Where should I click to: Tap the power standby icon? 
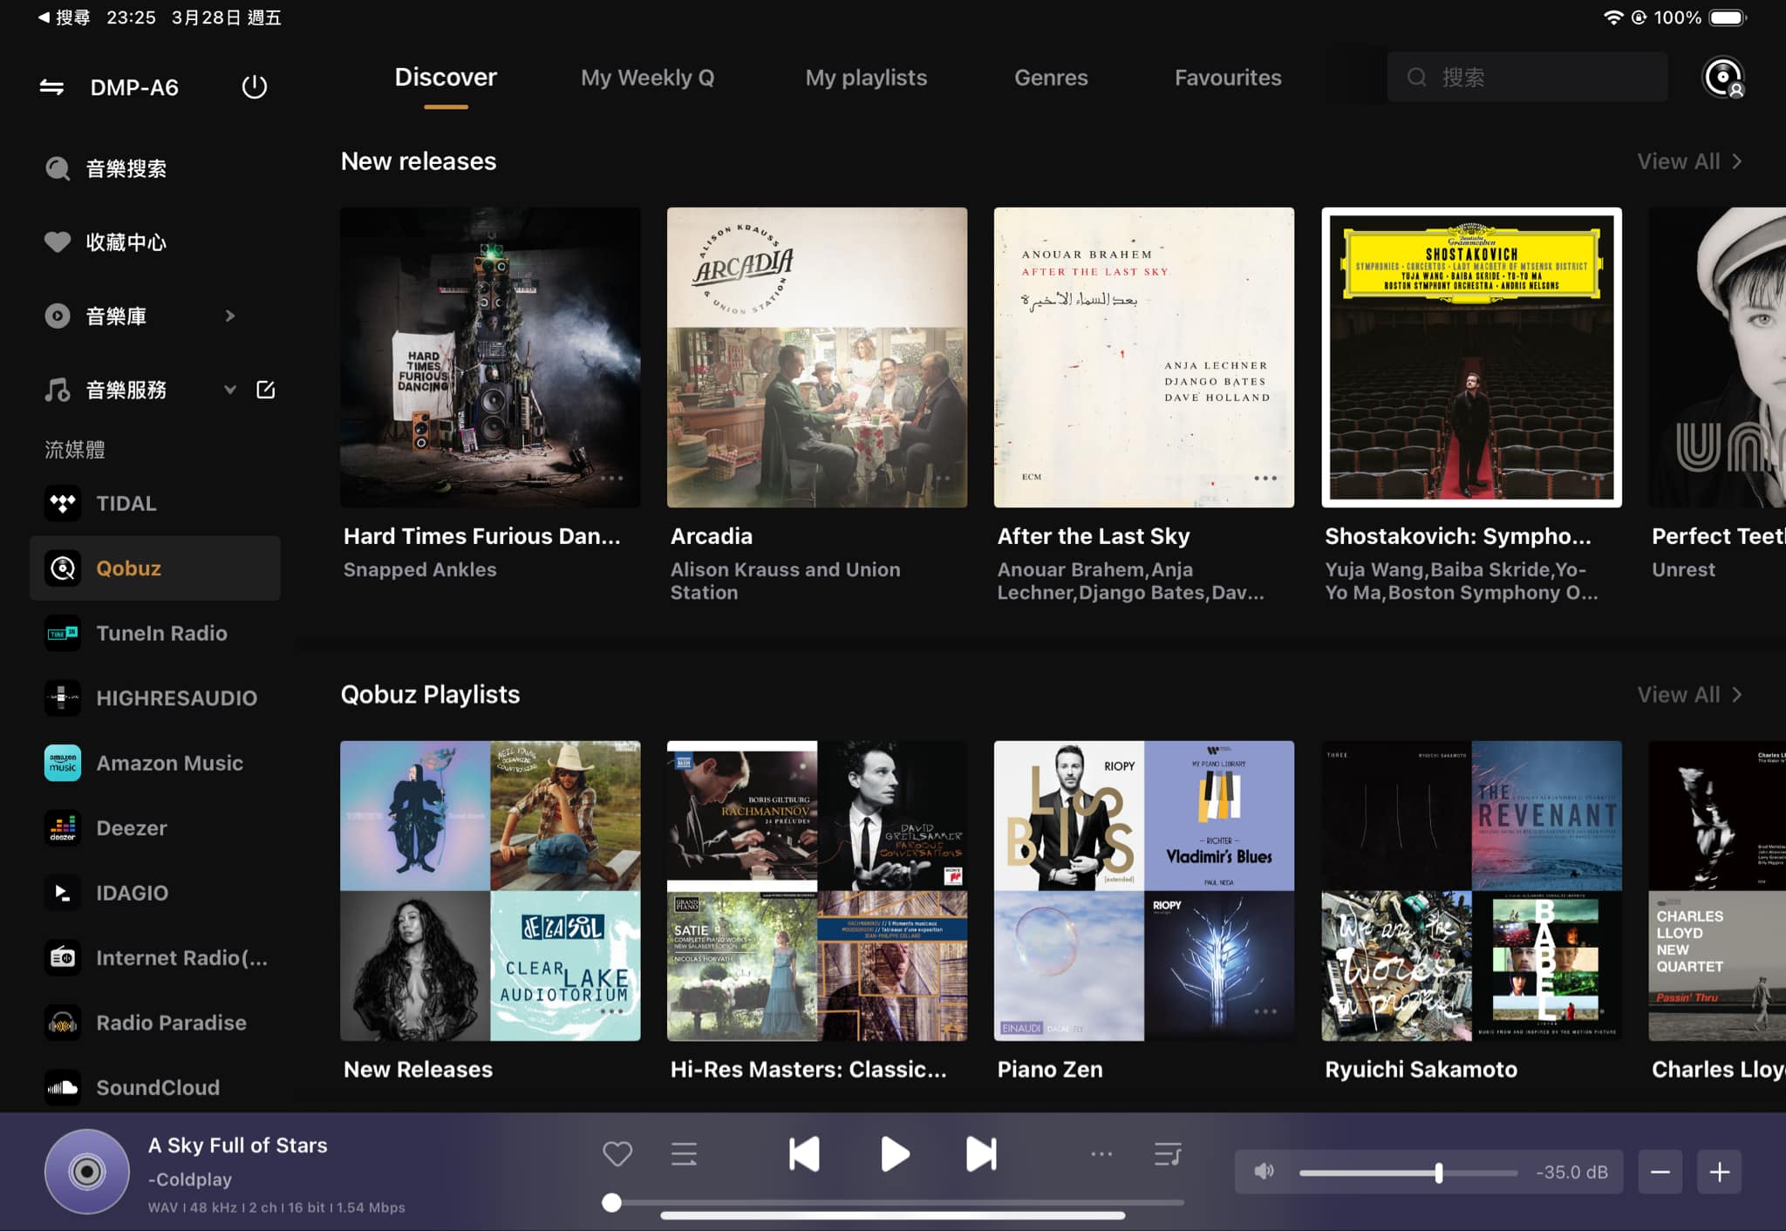[254, 87]
